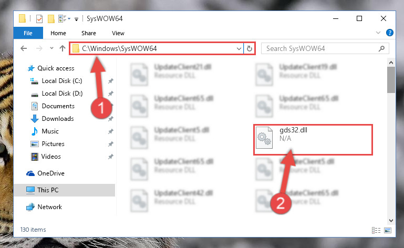The width and height of the screenshot is (404, 248).
Task: Click the Up one level arrow
Action: click(x=63, y=48)
